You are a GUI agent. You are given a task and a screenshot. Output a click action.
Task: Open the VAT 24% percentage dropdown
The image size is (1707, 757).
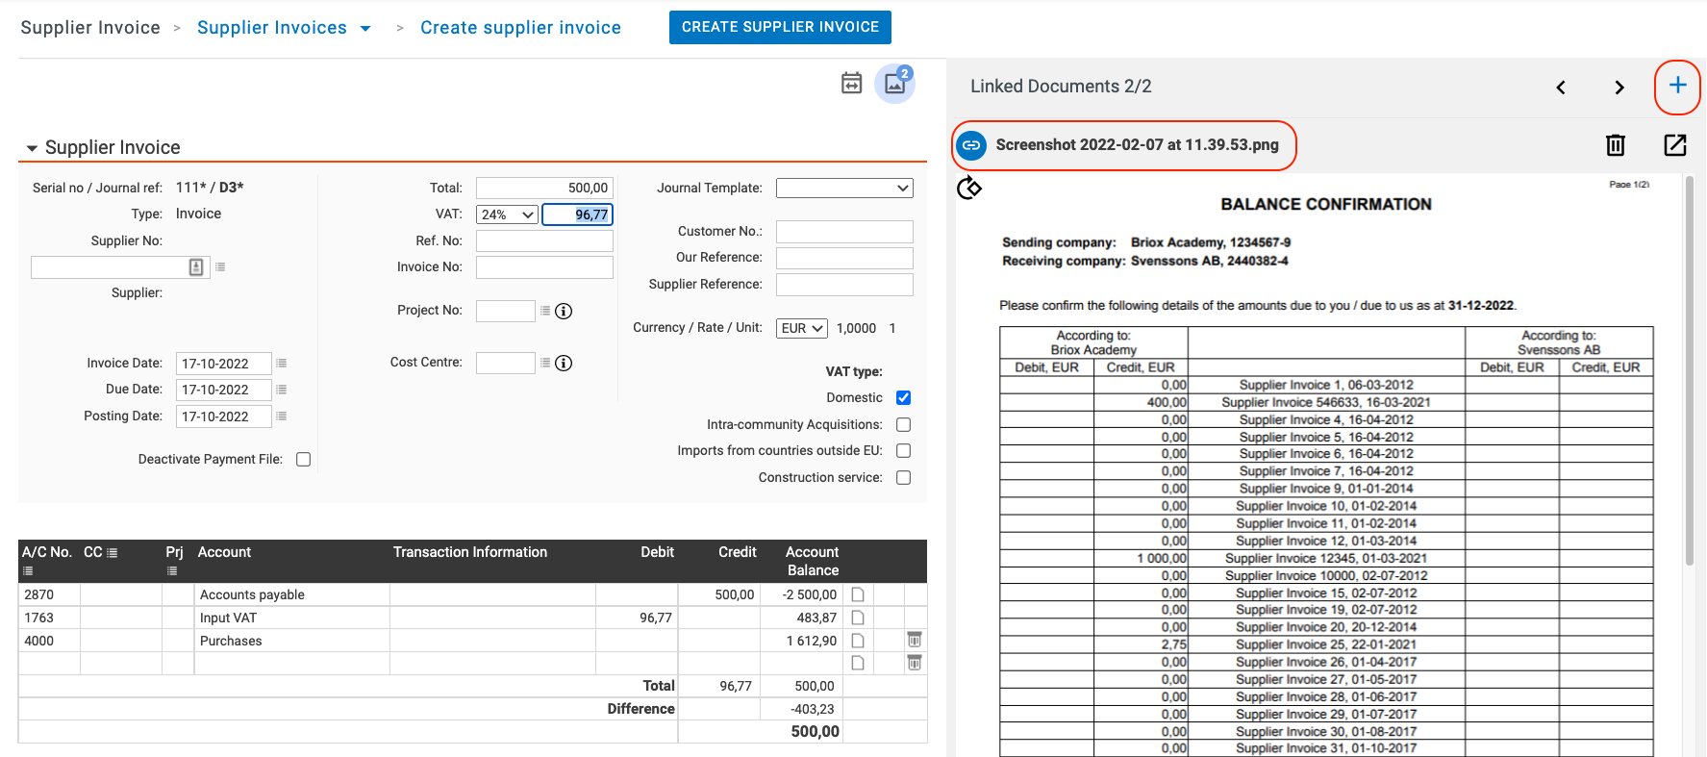pyautogui.click(x=507, y=214)
